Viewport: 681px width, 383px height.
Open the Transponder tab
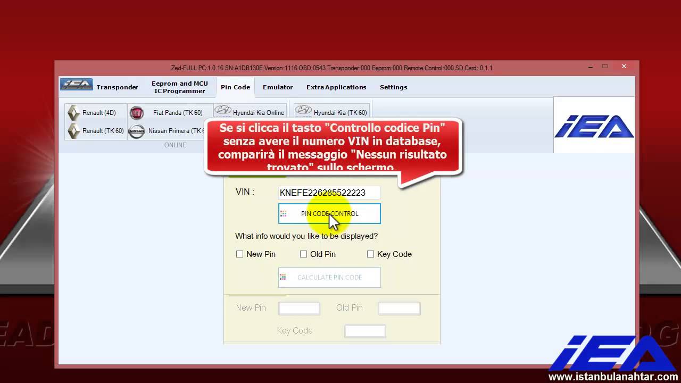pyautogui.click(x=117, y=87)
